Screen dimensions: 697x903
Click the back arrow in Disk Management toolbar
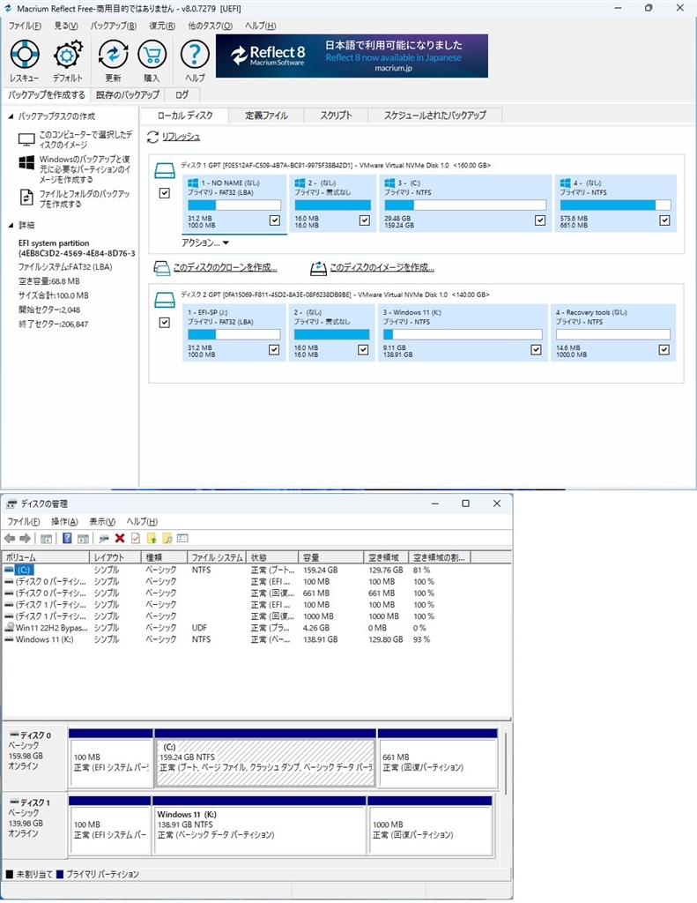(x=10, y=538)
